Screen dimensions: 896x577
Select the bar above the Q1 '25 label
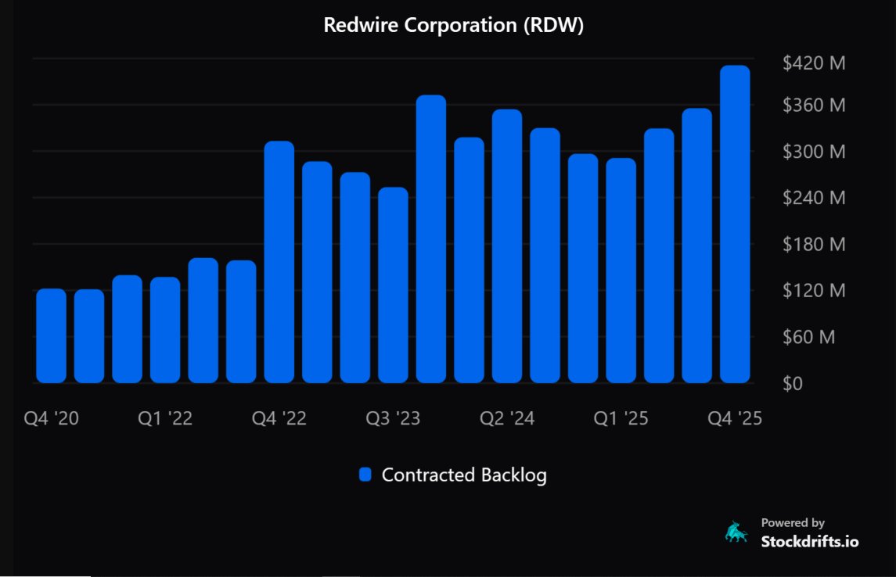[621, 271]
